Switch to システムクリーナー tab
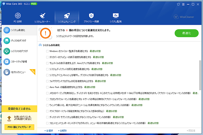 [x=42, y=17]
